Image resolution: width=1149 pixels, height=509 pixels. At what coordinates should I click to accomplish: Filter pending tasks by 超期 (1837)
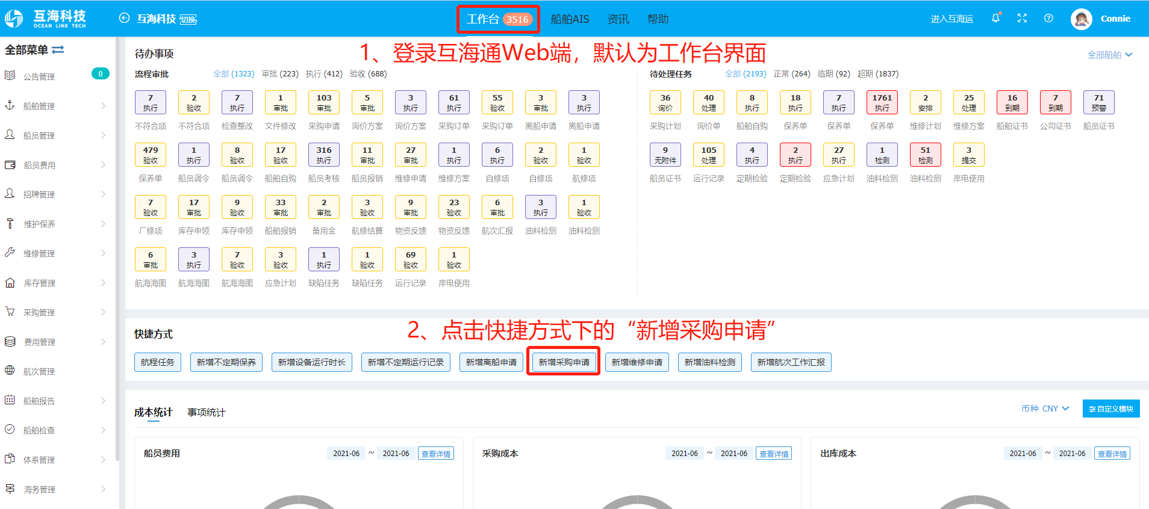pyautogui.click(x=878, y=74)
